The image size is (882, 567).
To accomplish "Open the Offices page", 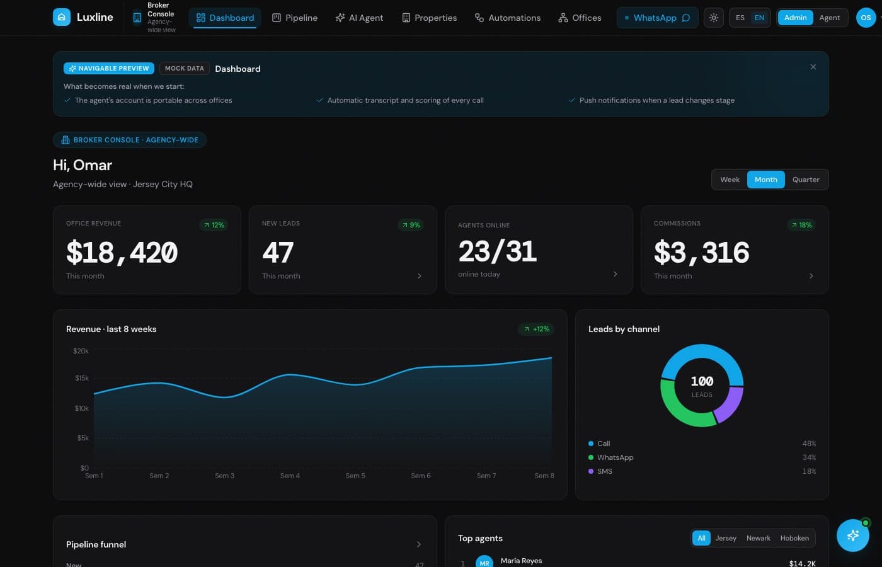I will pos(580,18).
